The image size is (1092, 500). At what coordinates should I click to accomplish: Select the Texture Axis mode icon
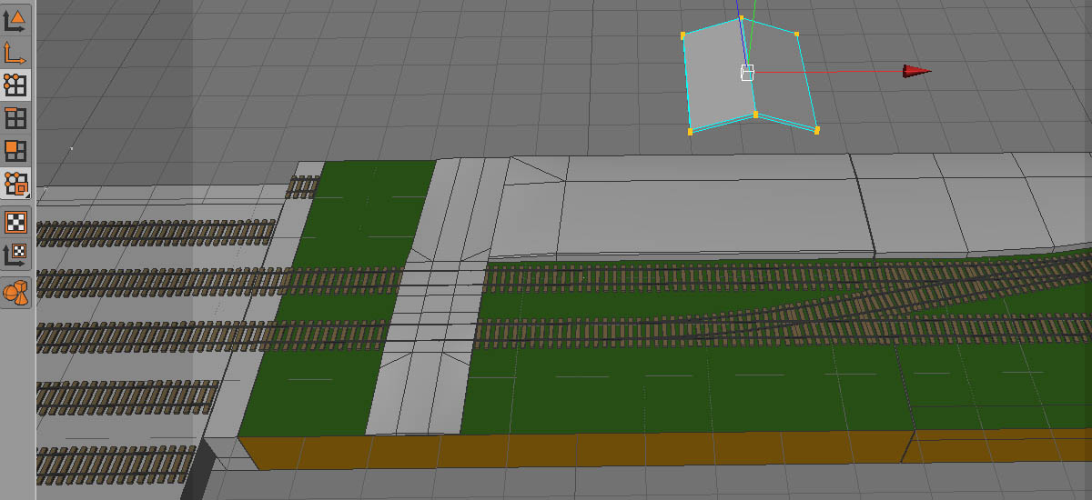coord(15,255)
